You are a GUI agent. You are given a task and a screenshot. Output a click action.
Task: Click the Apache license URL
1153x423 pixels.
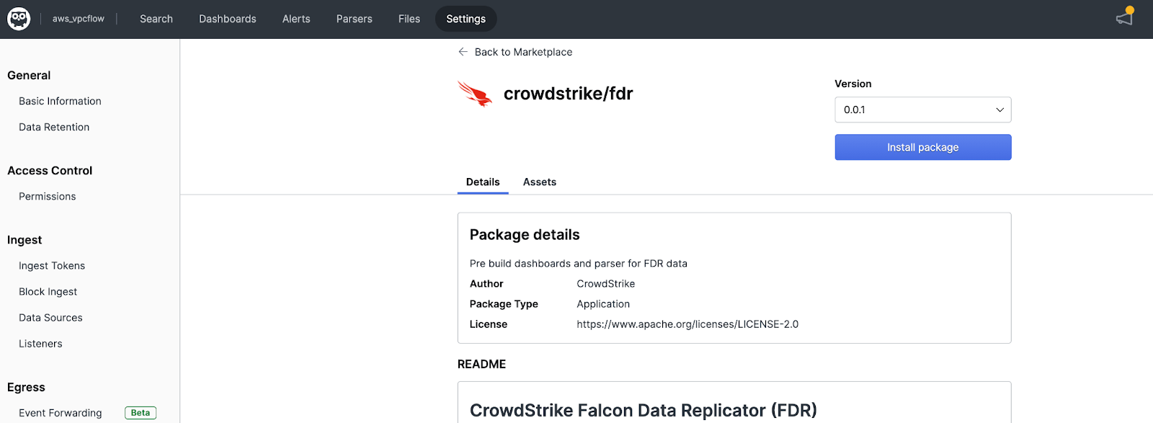click(x=687, y=324)
